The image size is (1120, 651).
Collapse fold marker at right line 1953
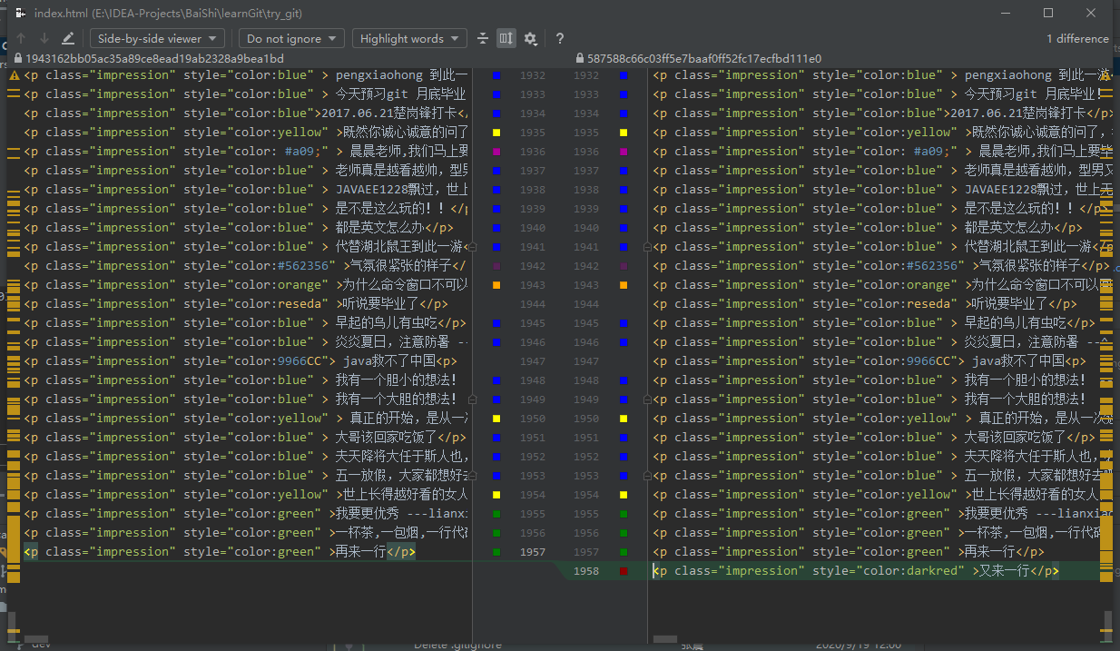(x=647, y=476)
